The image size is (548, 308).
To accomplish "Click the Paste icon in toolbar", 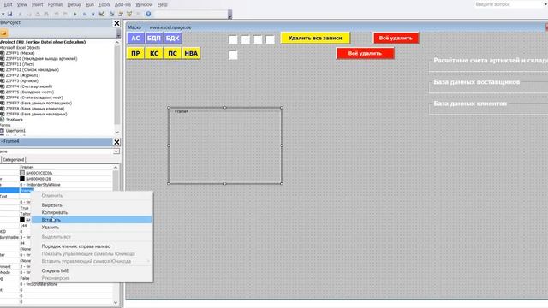I will [x=38, y=14].
